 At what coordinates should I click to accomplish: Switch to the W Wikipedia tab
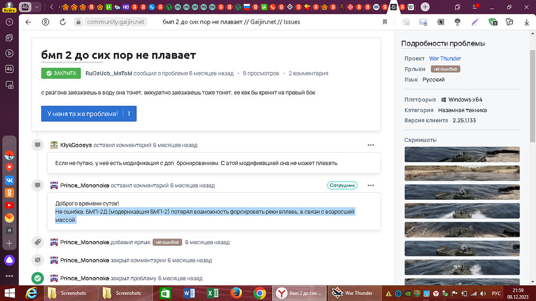coord(411,7)
